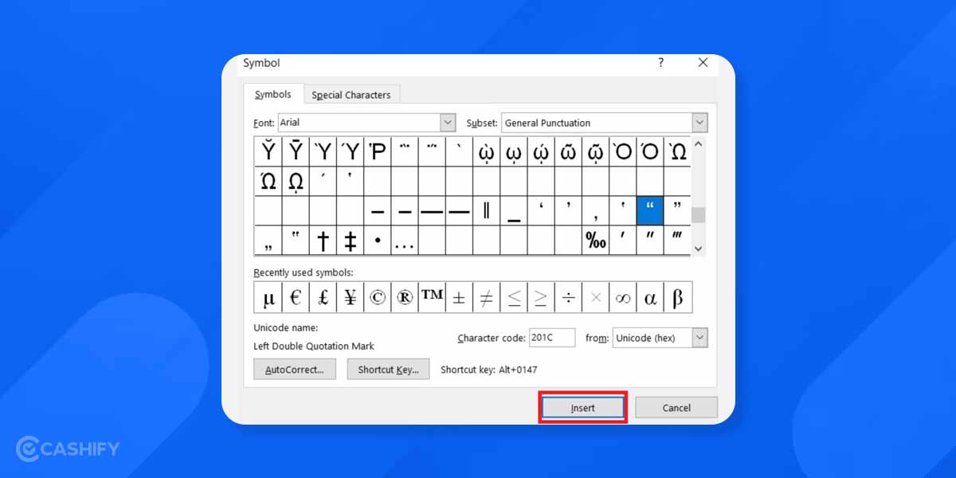Image resolution: width=956 pixels, height=478 pixels.
Task: Select the per mille sign in the grid
Action: click(x=595, y=240)
